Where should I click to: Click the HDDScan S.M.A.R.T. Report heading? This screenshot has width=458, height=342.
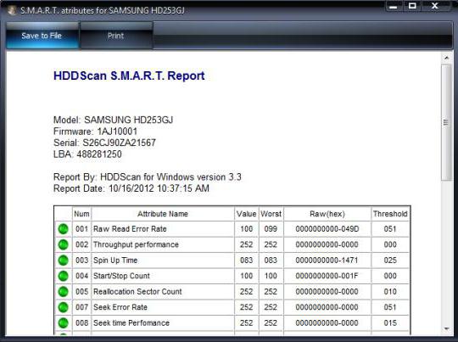click(129, 76)
